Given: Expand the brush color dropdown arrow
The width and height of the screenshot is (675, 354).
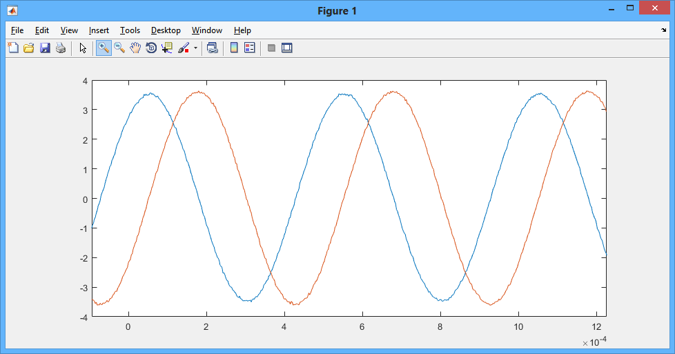Looking at the screenshot, I should pyautogui.click(x=195, y=48).
